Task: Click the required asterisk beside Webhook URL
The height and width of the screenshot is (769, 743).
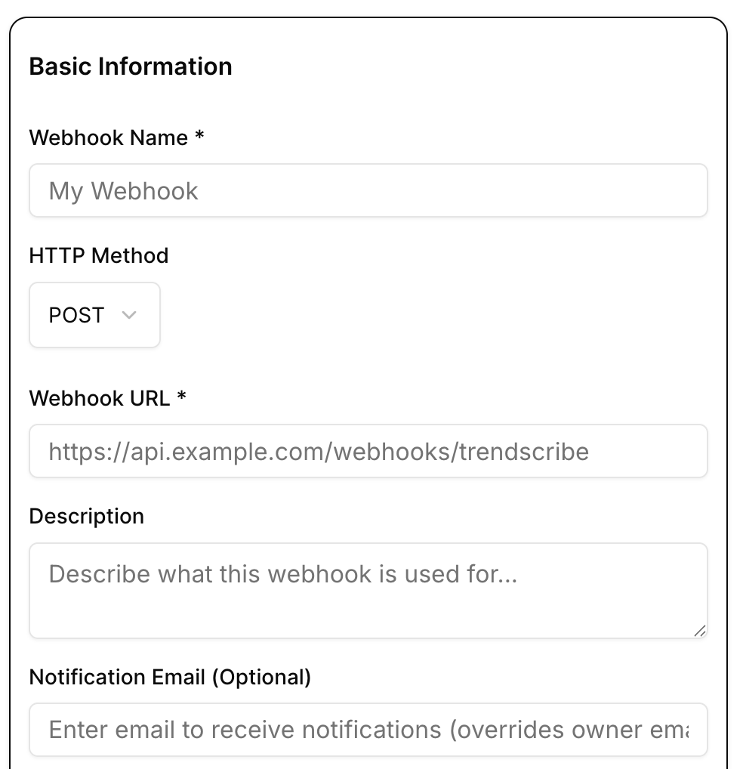Action: pos(182,397)
